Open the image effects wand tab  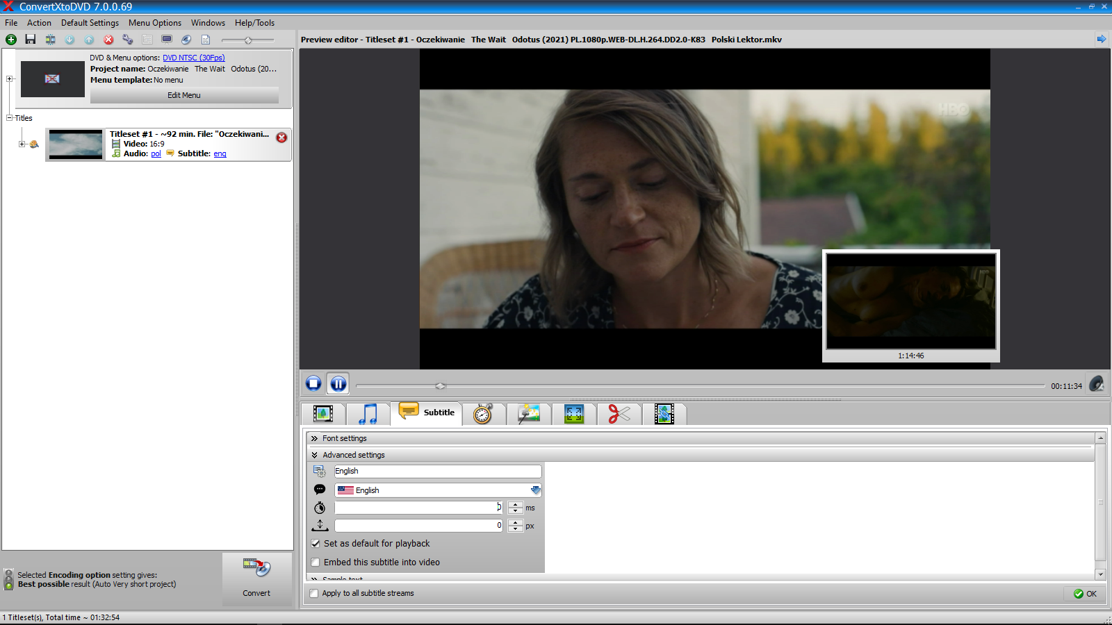529,414
